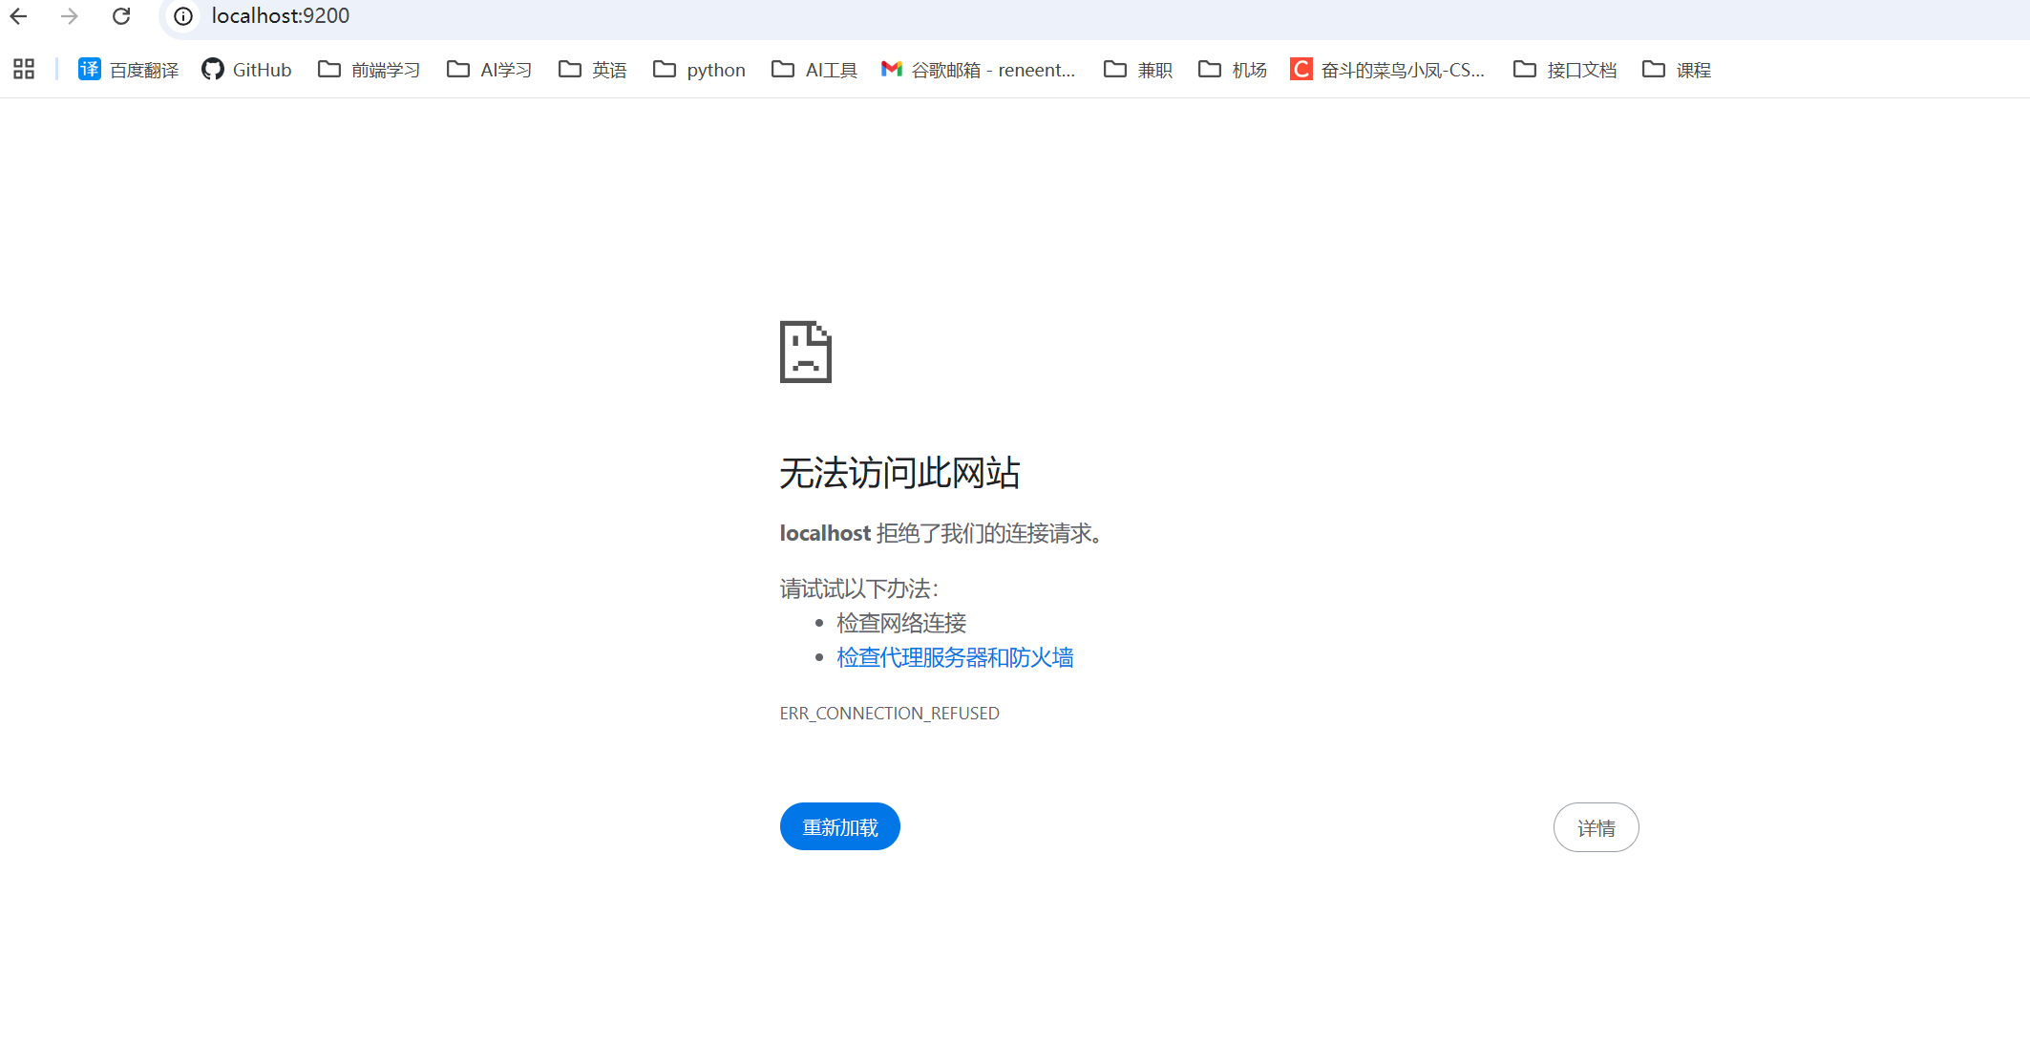
Task: Open the AI工具 bookmark folder
Action: click(814, 70)
